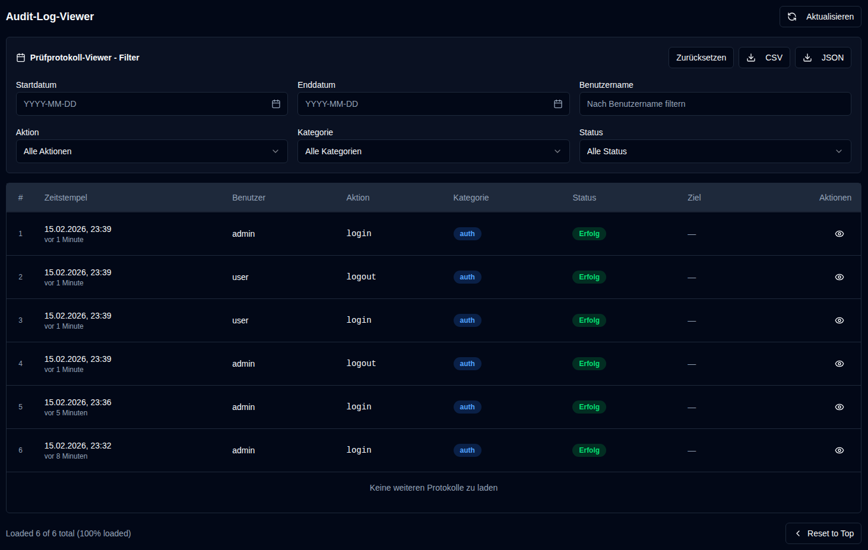View details of log entry 1 via eye icon
868x550 pixels.
click(x=839, y=234)
